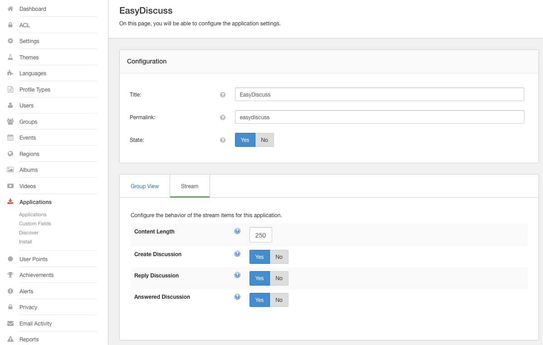Expand the Users sidebar section
Image resolution: width=543 pixels, height=345 pixels.
(x=26, y=106)
